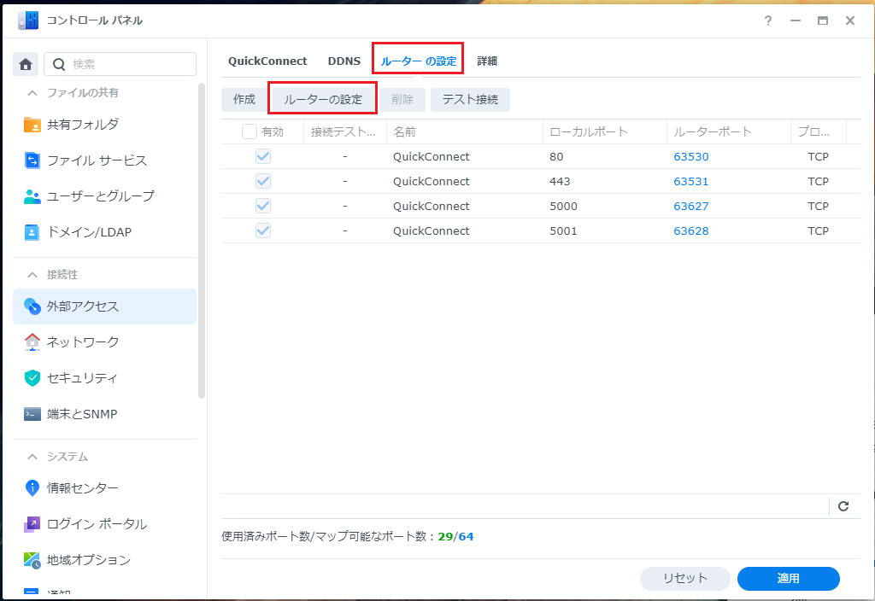Collapse the 接続性 section
This screenshot has width=875, height=601.
[x=32, y=274]
